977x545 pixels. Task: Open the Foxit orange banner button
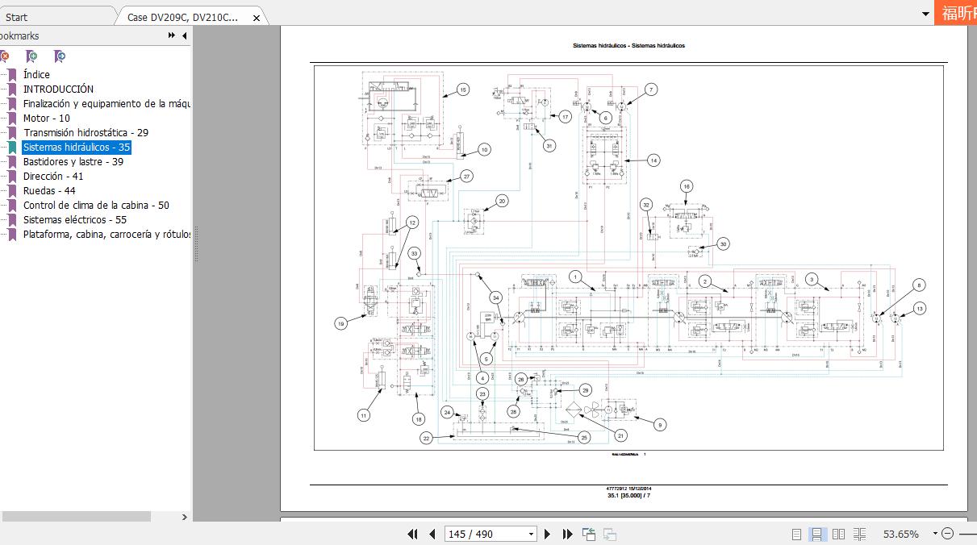point(955,12)
